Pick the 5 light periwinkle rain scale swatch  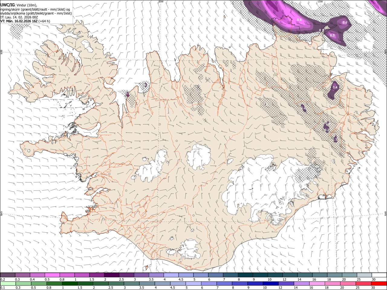click(x=193, y=283)
